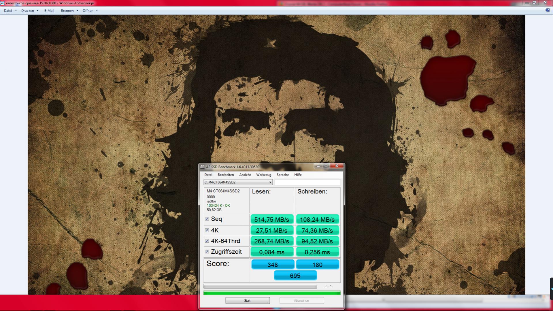The height and width of the screenshot is (311, 553).
Task: Click the drive capacity 59,62 GB
Action: click(214, 210)
